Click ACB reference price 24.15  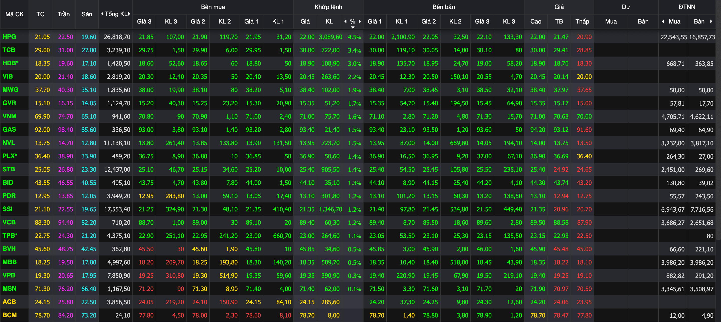42,302
